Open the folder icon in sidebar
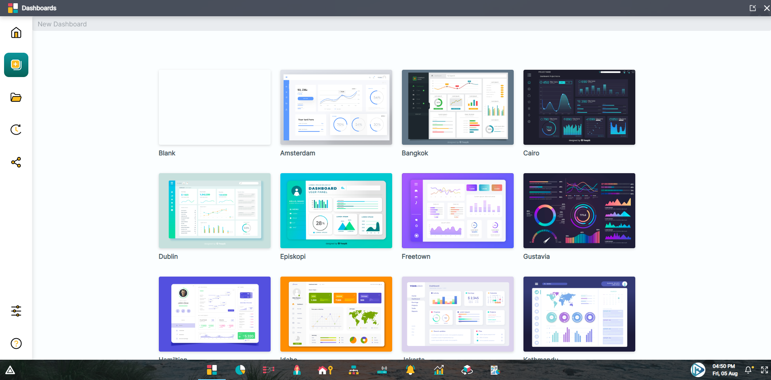Viewport: 771px width, 380px height. click(x=16, y=97)
